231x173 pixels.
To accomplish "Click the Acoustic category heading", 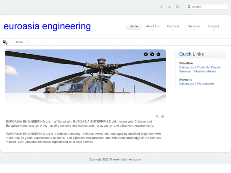I will (186, 79).
